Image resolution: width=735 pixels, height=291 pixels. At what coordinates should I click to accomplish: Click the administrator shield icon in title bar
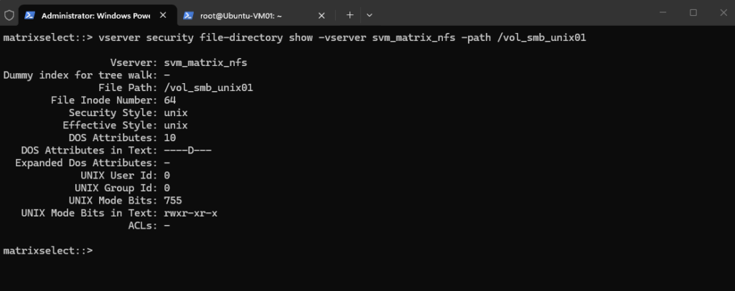[x=9, y=15]
